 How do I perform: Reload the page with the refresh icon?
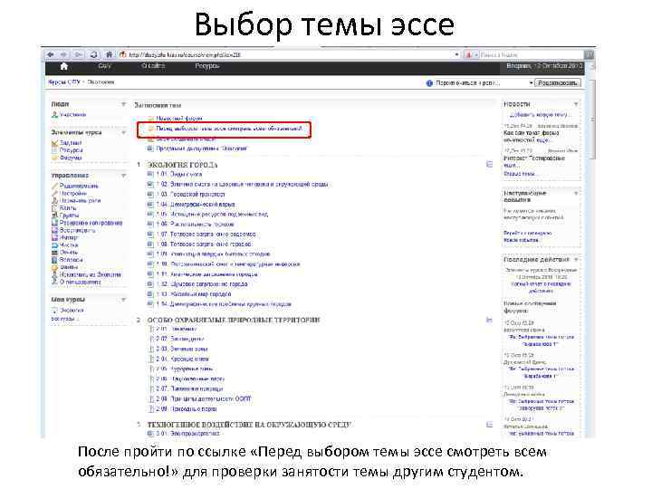pos(94,54)
